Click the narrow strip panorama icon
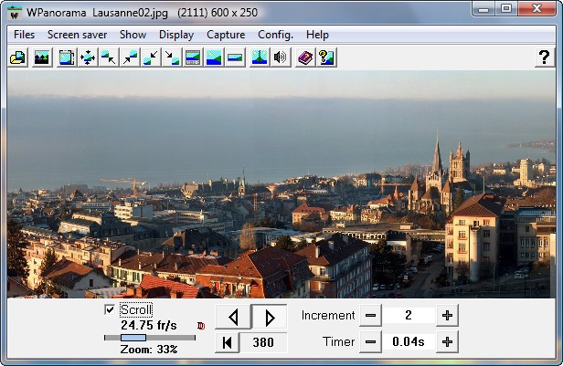The height and width of the screenshot is (366, 563). [x=235, y=58]
